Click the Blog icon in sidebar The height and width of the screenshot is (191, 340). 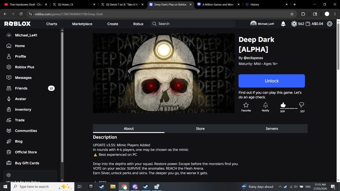point(9,141)
